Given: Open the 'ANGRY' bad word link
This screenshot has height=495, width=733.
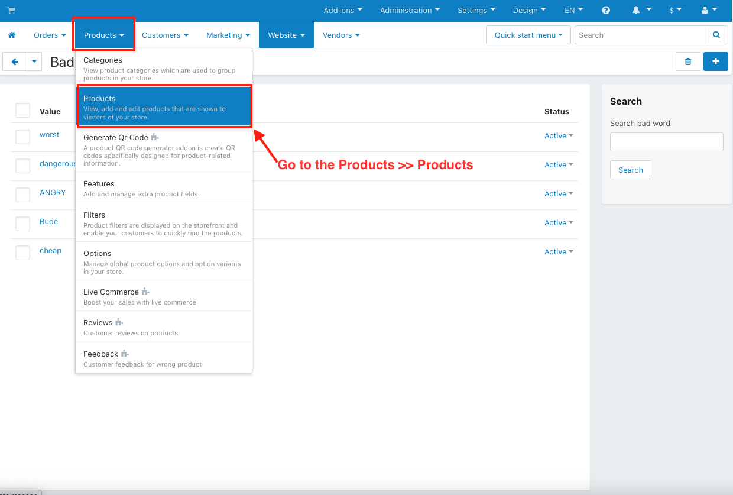Looking at the screenshot, I should (53, 193).
